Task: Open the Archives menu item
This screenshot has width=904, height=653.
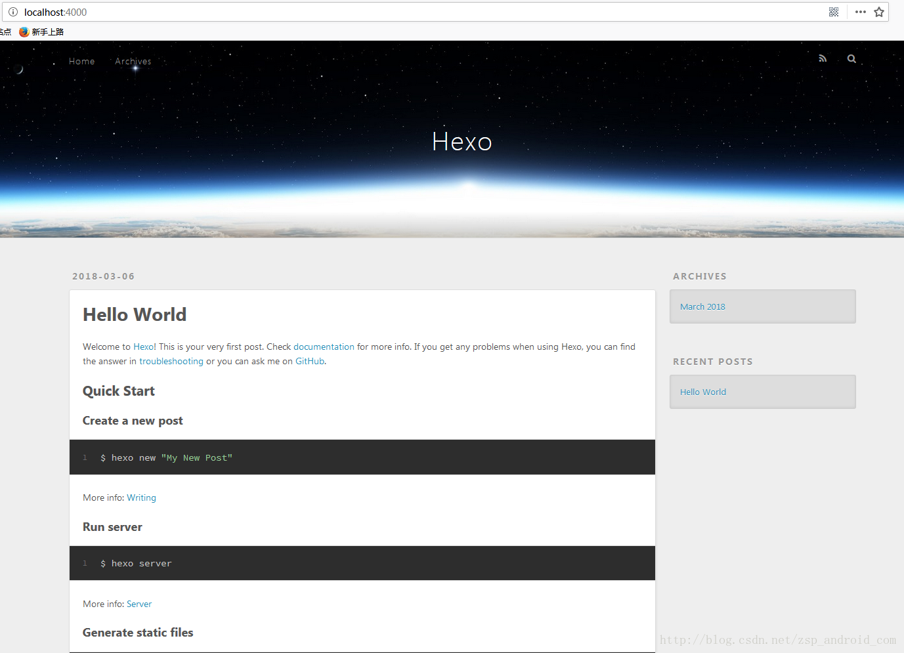Action: click(133, 61)
